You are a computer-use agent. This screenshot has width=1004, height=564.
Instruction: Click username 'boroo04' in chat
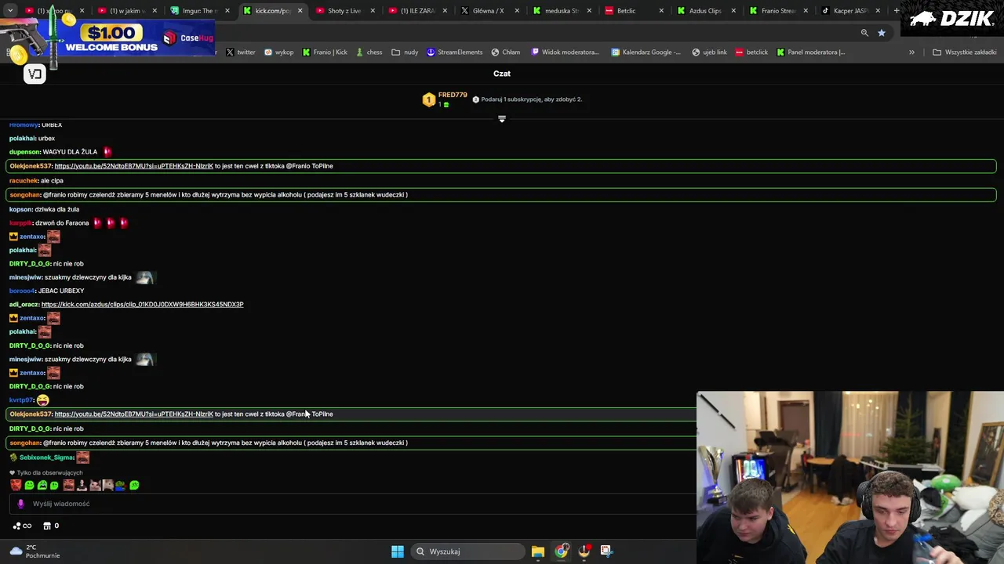click(22, 291)
